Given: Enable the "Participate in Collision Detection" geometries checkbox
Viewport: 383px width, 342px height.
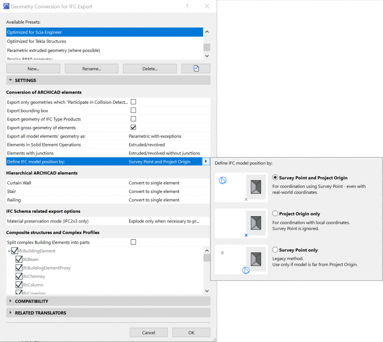Looking at the screenshot, I should point(133,102).
